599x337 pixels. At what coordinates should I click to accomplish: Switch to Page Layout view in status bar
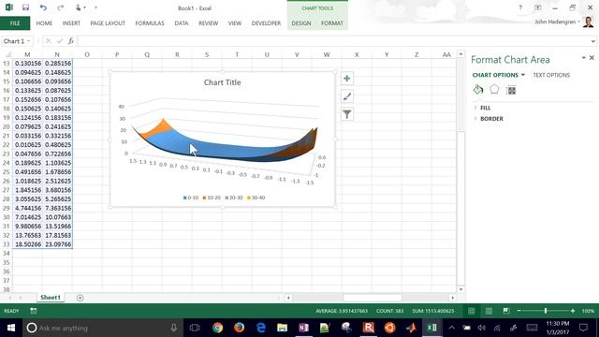pyautogui.click(x=489, y=311)
